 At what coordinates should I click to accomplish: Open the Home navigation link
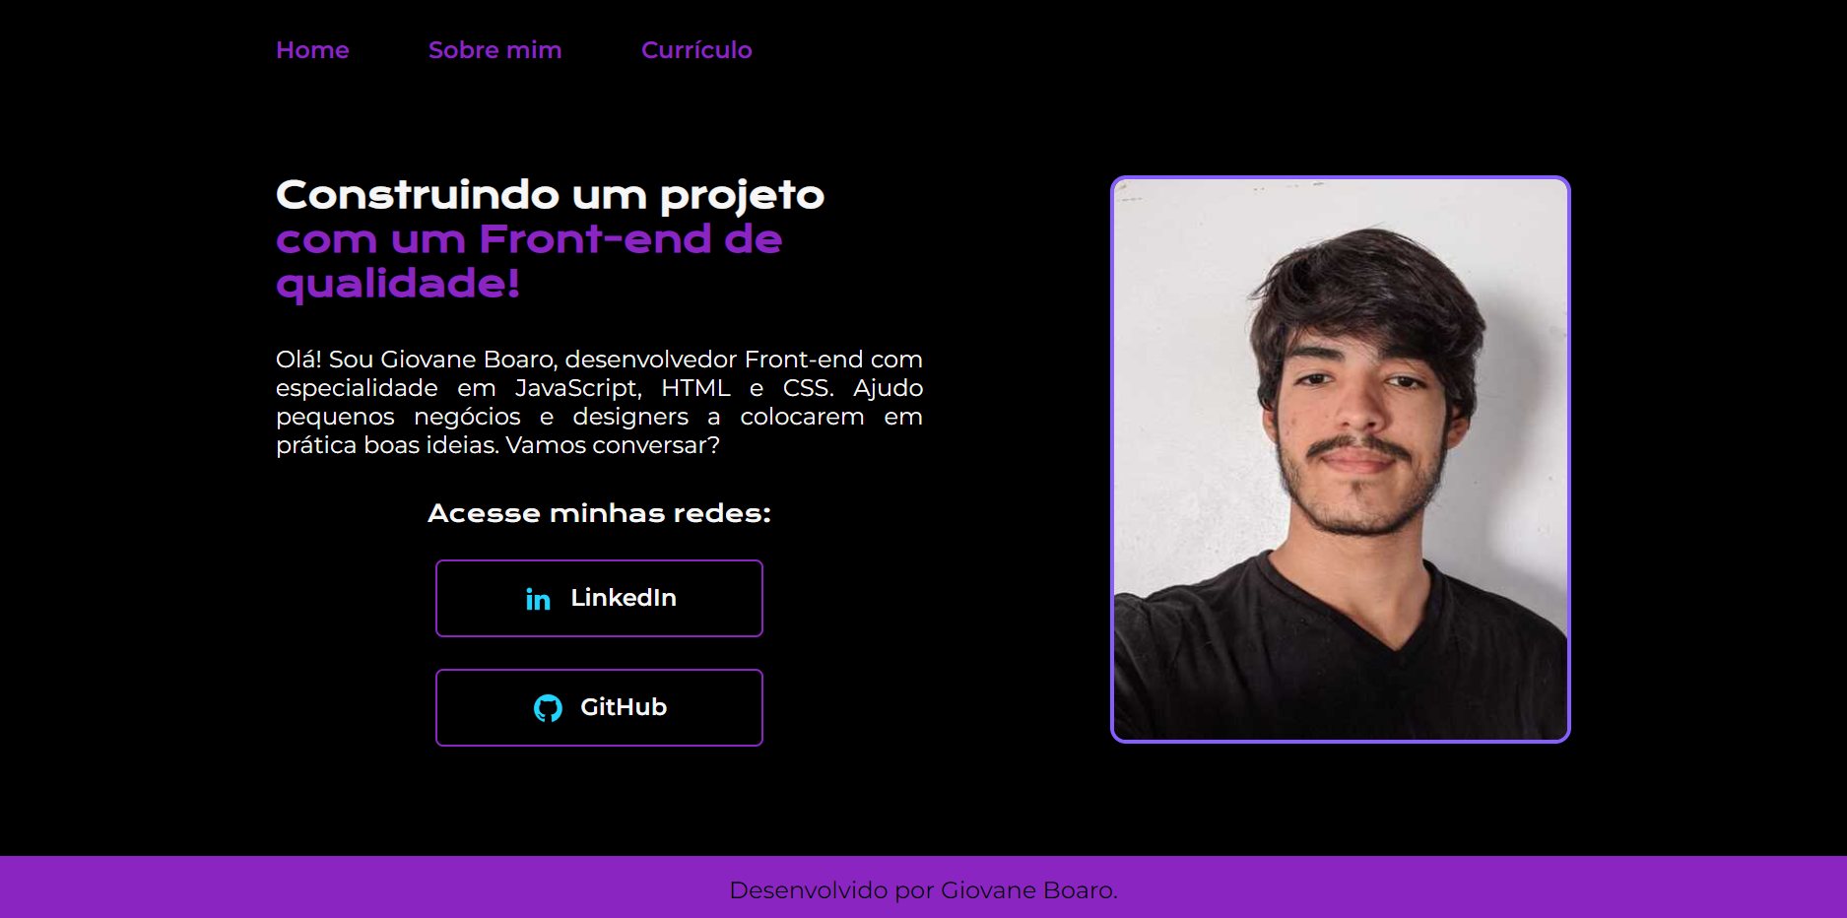coord(312,50)
